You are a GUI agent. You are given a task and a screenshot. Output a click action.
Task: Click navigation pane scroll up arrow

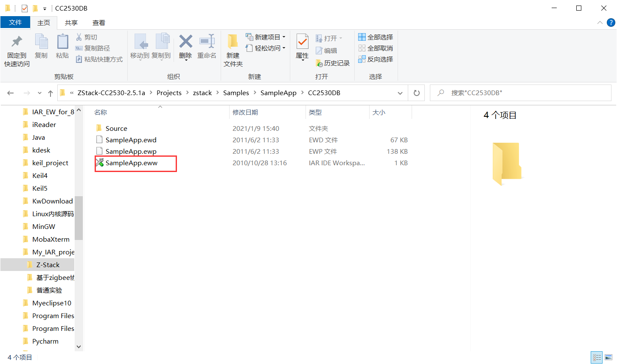click(x=79, y=110)
